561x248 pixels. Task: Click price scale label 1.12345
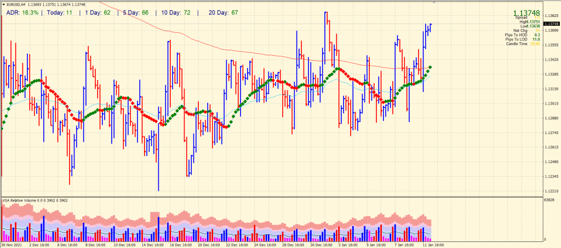(551, 176)
